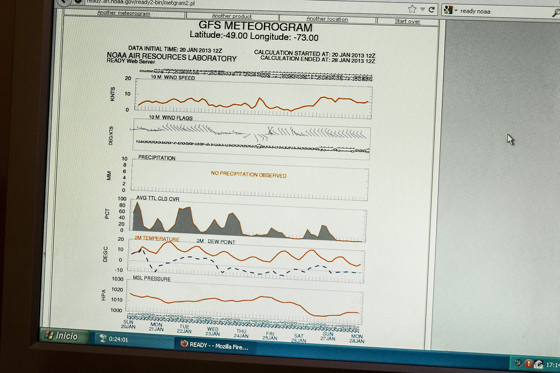The height and width of the screenshot is (373, 560).
Task: Click the 'MSL PRESSURE' chart label
Action: coord(152,278)
